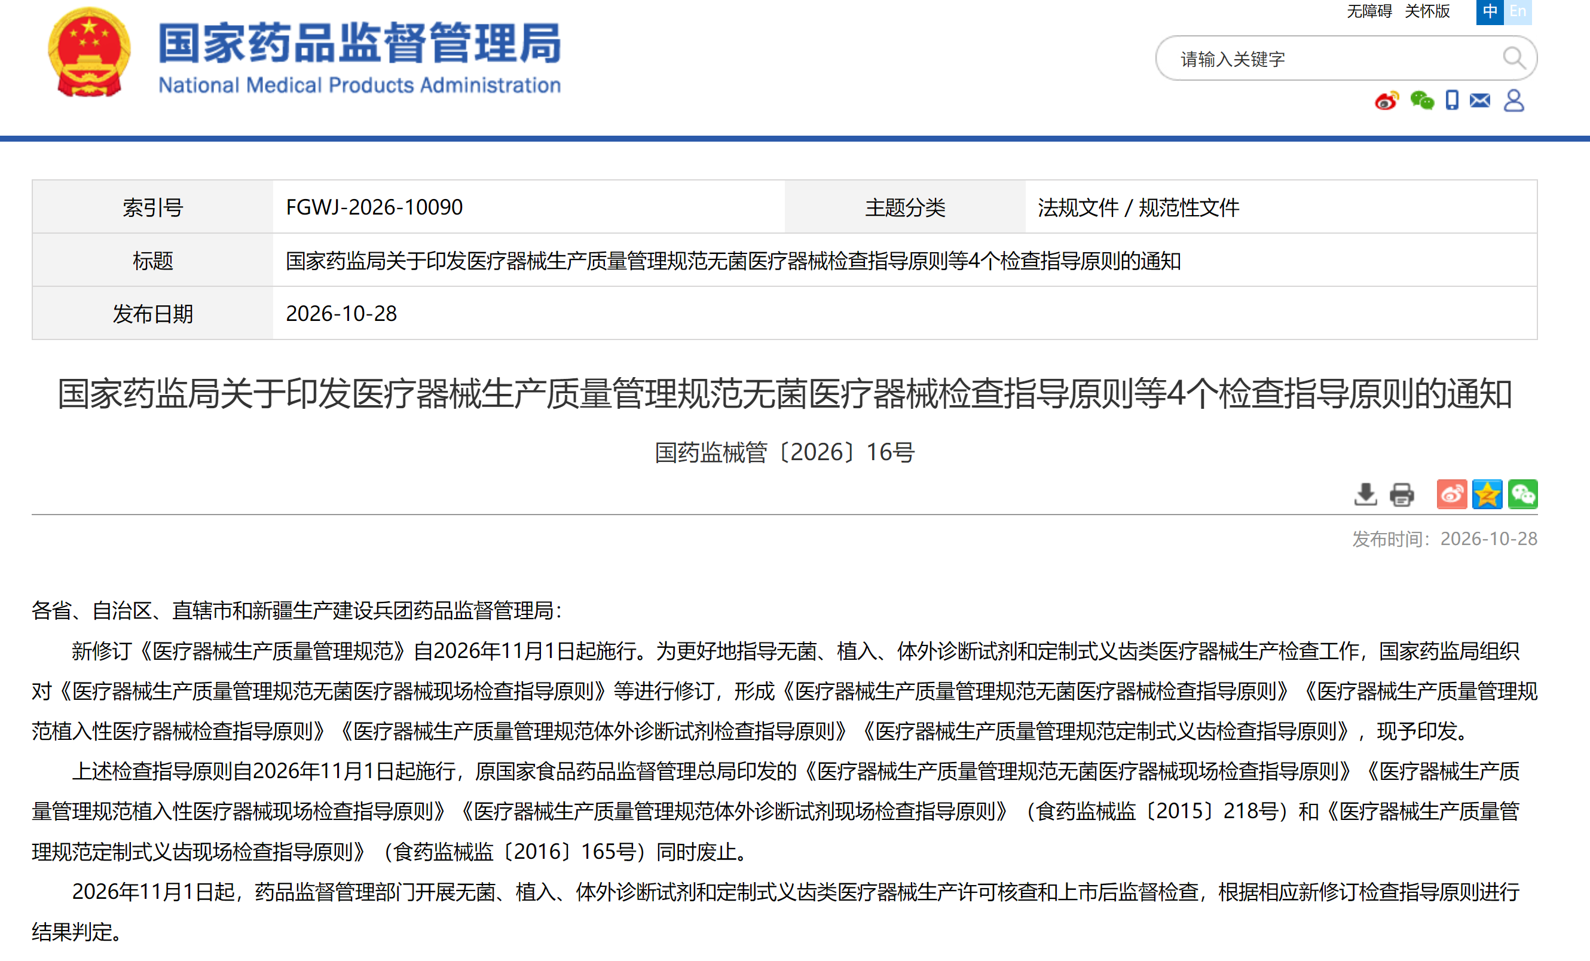Click National Medical Products Administration text
Screen dimensions: 1590x961
click(359, 85)
